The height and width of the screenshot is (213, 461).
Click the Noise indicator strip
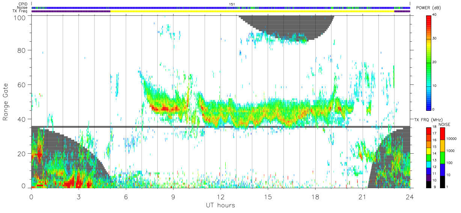click(221, 8)
